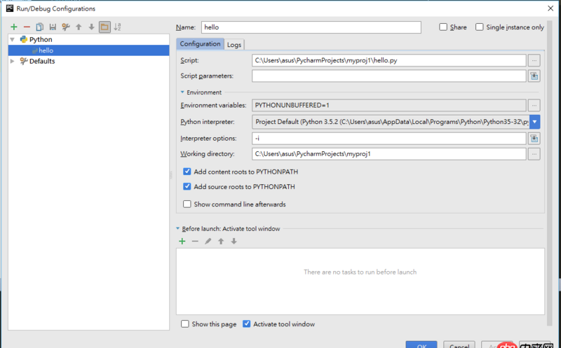Viewport: 561px width, 348px height.
Task: Move configuration up in the left toolbar
Action: (79, 27)
